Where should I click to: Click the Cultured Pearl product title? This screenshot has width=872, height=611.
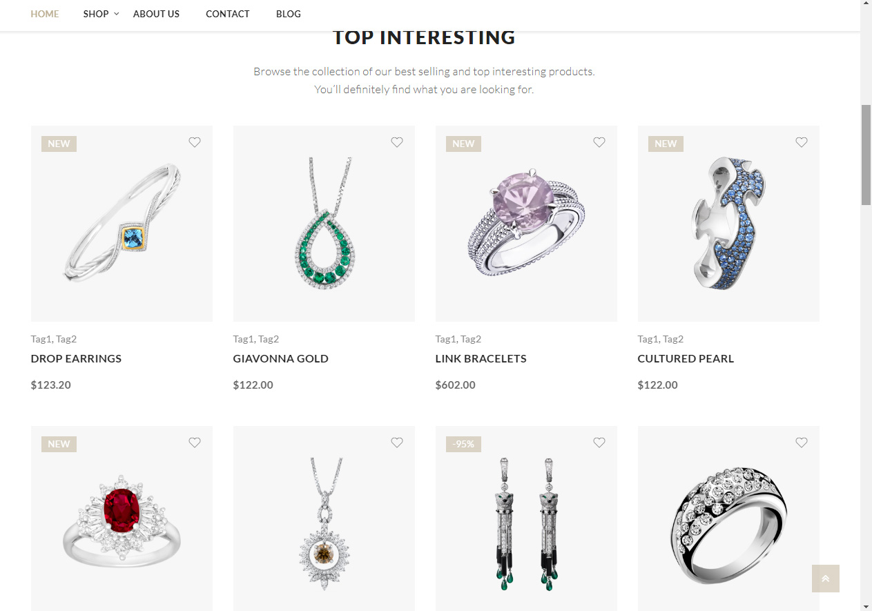point(686,359)
